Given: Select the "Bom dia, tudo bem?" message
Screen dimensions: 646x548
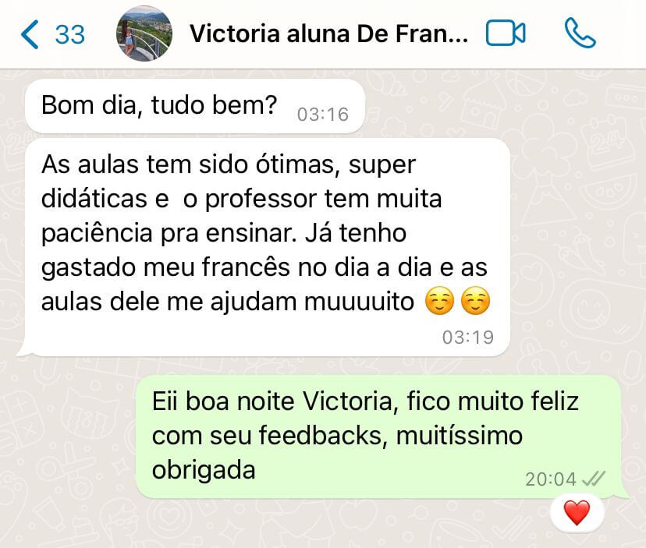Looking at the screenshot, I should 195,106.
